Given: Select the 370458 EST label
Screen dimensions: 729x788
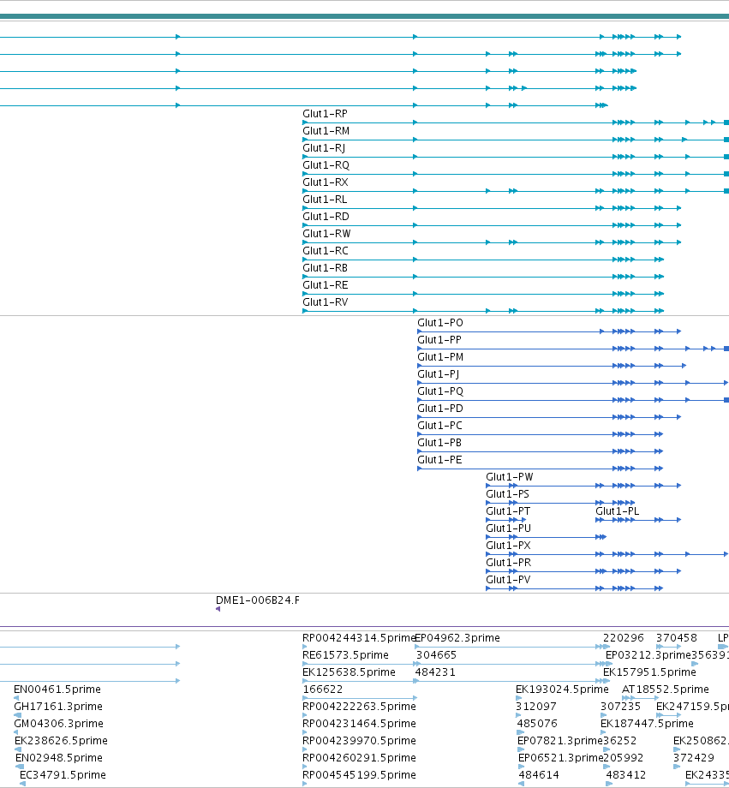Looking at the screenshot, I should pos(677,638).
